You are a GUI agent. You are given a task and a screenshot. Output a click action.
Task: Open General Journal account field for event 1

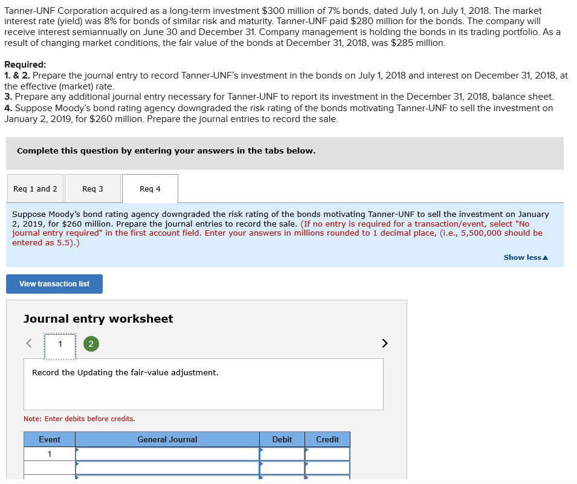167,454
